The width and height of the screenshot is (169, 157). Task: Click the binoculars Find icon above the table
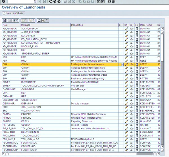(x=5, y=20)
